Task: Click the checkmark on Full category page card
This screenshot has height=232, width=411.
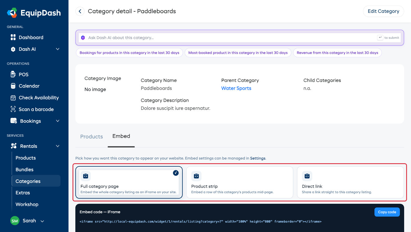Action: 176,173
